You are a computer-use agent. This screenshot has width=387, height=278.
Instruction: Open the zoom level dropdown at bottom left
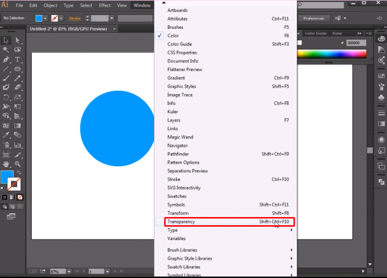point(69,271)
